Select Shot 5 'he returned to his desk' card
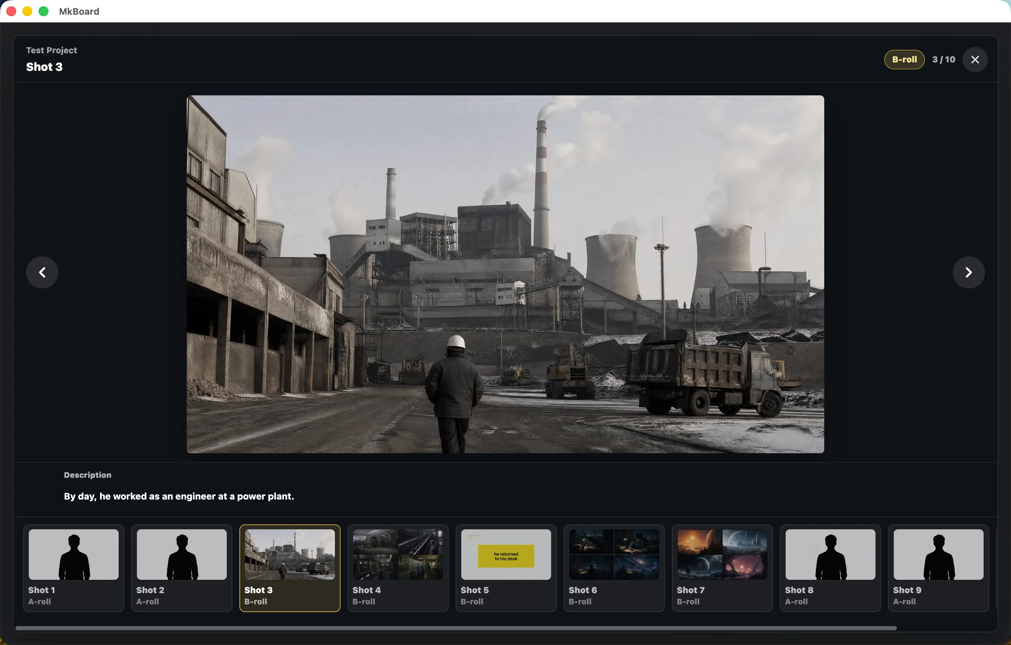The image size is (1011, 645). 506,568
